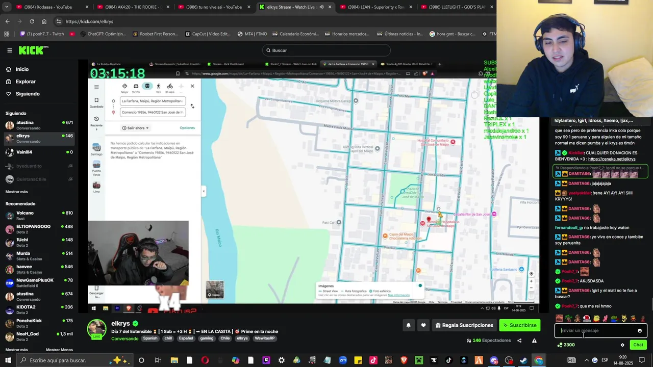Viewport: 653px width, 367px height.
Task: Report stream using warning triangle icon
Action: tap(534, 340)
